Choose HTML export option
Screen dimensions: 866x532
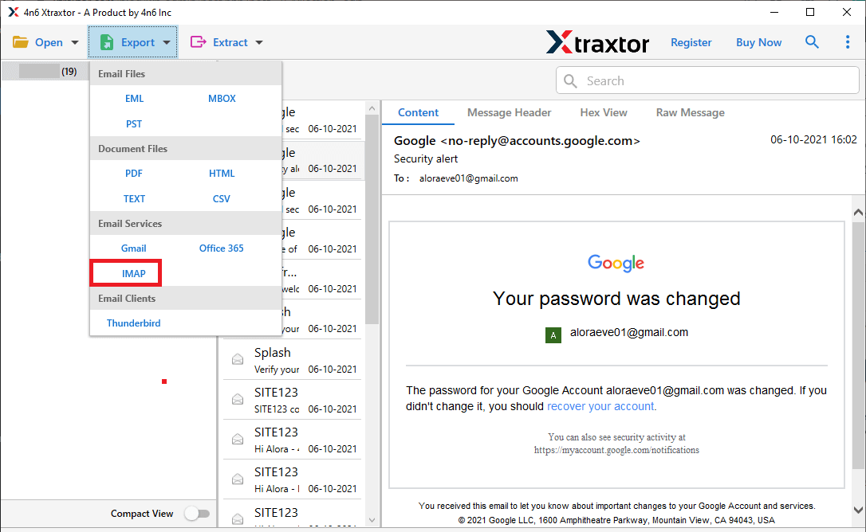click(222, 174)
